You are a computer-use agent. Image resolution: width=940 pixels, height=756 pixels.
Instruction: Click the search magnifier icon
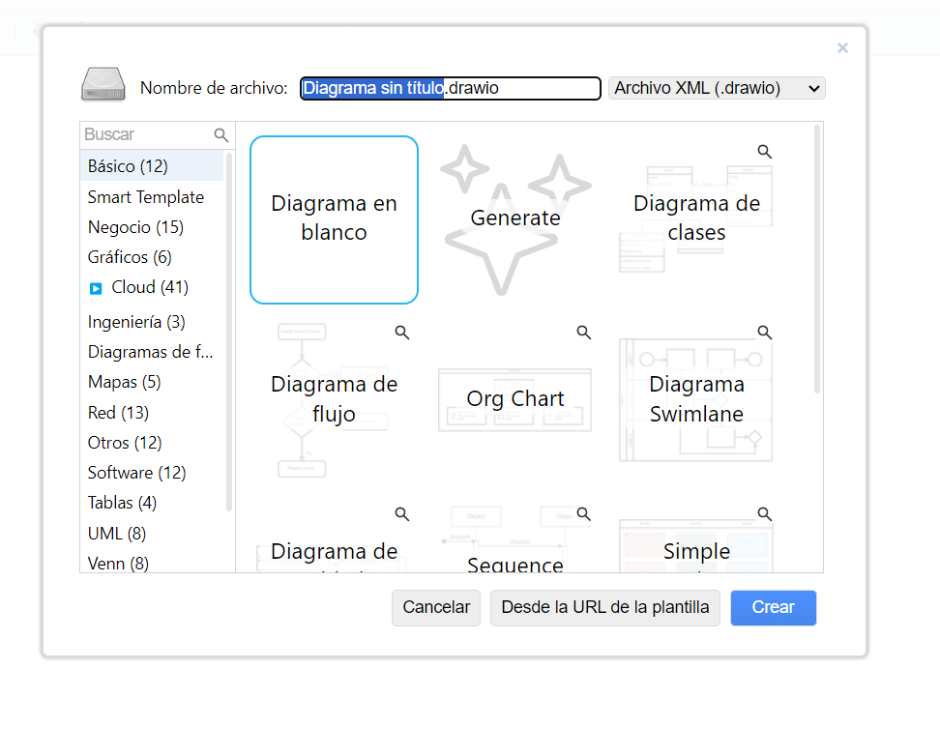click(221, 135)
